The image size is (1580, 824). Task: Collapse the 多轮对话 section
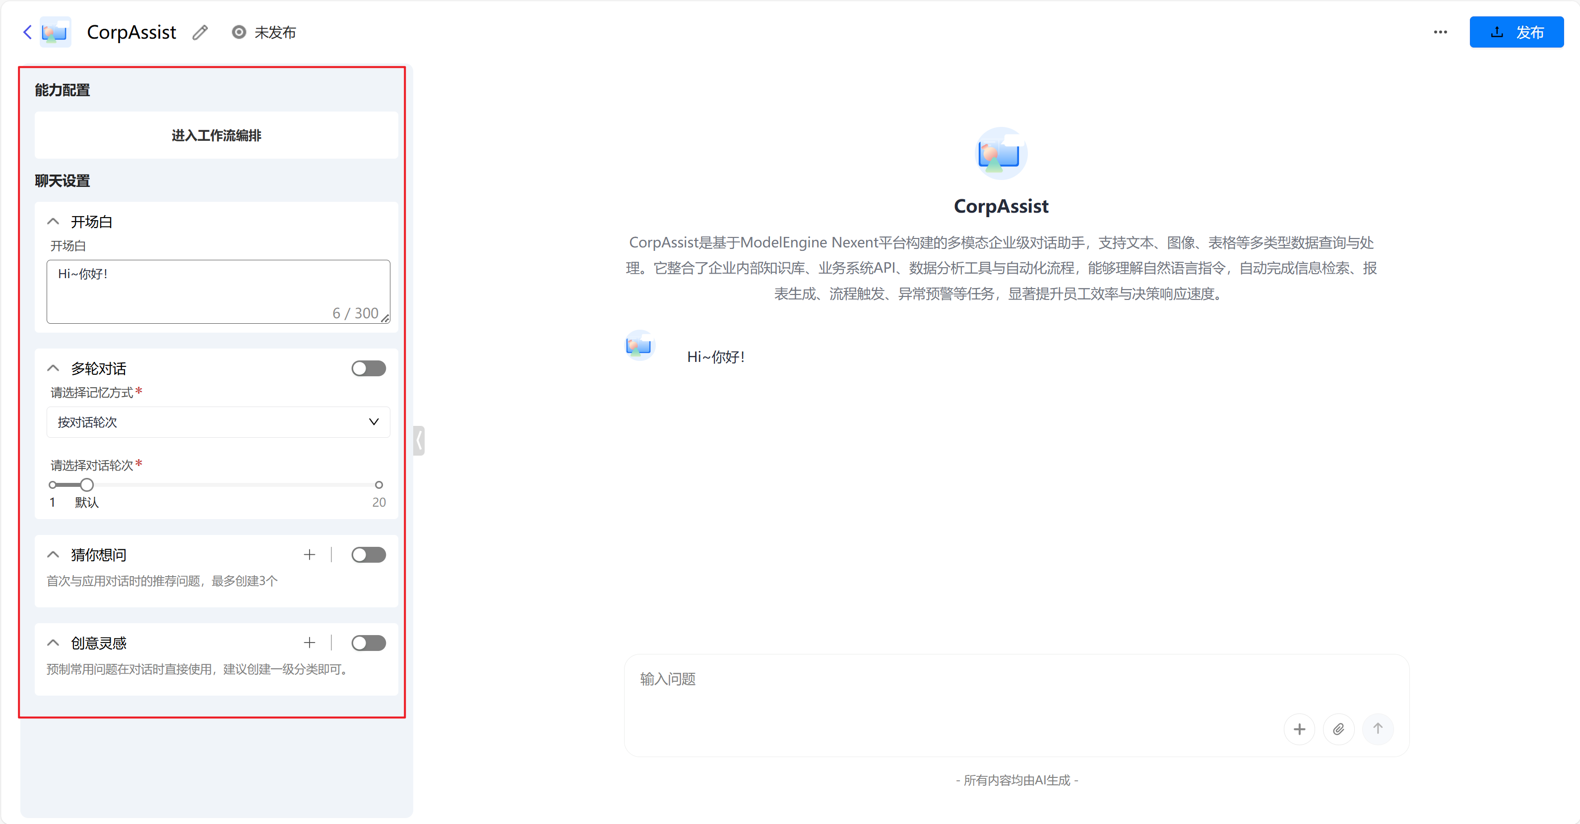pos(53,368)
